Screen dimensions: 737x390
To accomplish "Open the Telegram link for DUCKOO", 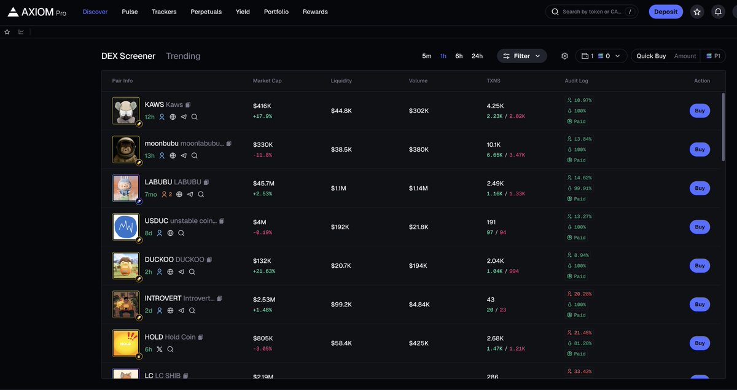I will point(181,271).
